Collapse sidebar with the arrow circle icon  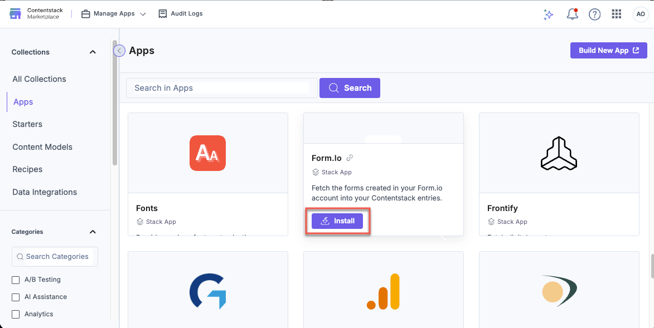click(119, 51)
